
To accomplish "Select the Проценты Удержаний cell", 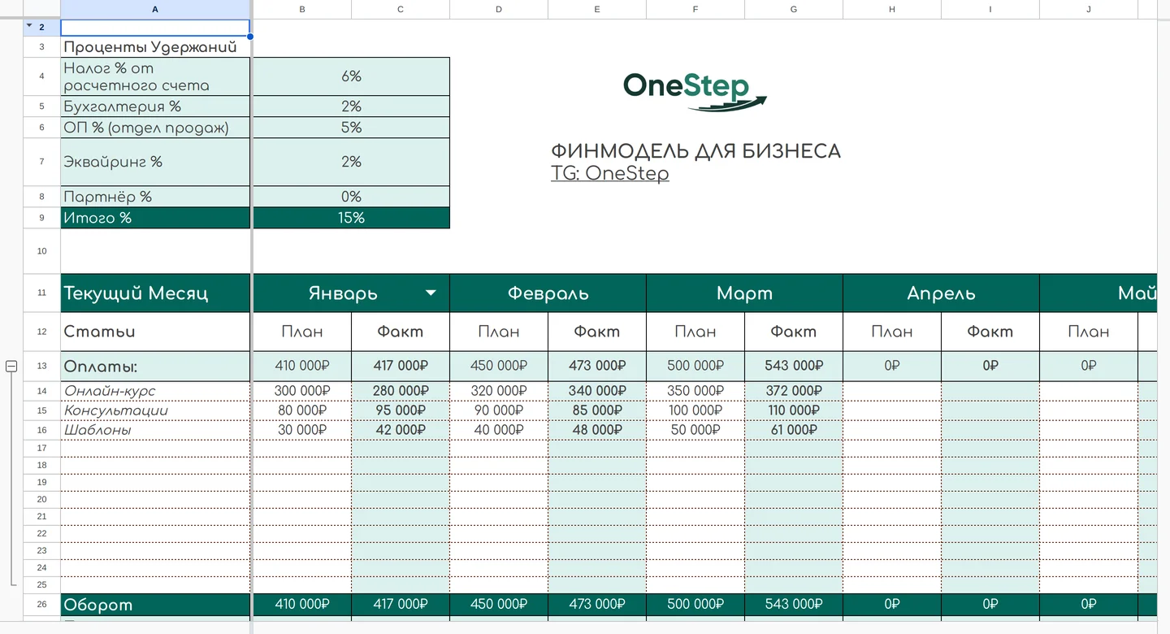I will [x=155, y=47].
